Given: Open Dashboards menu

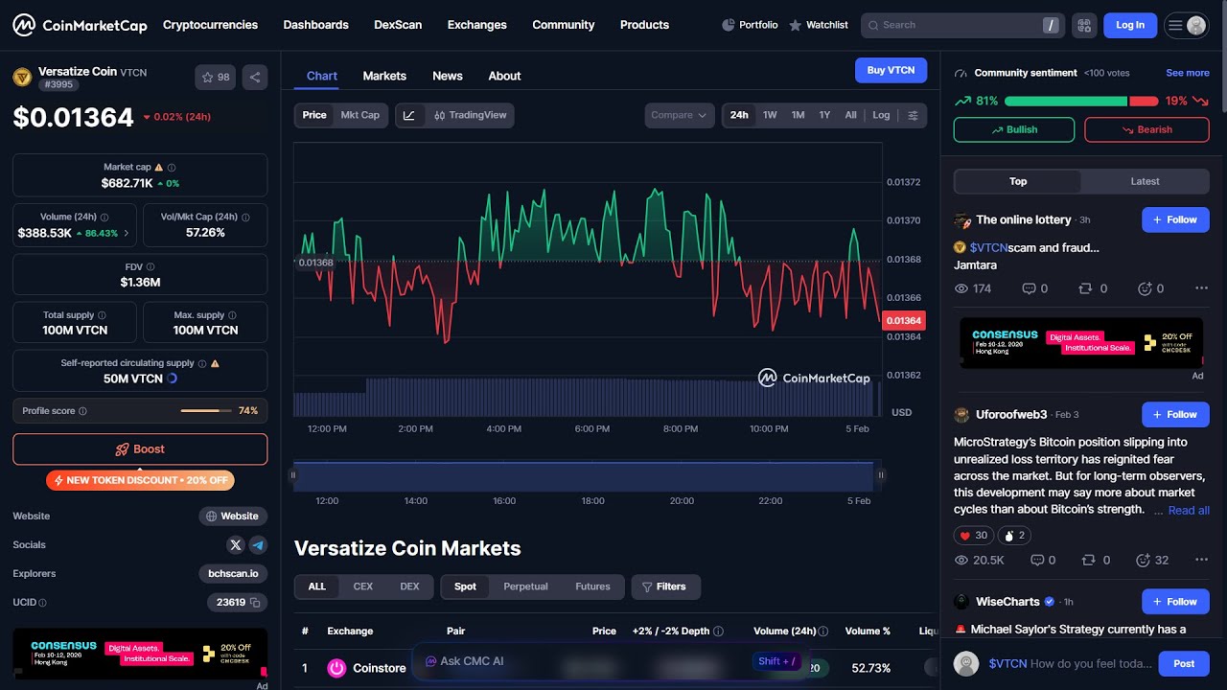Looking at the screenshot, I should [316, 25].
